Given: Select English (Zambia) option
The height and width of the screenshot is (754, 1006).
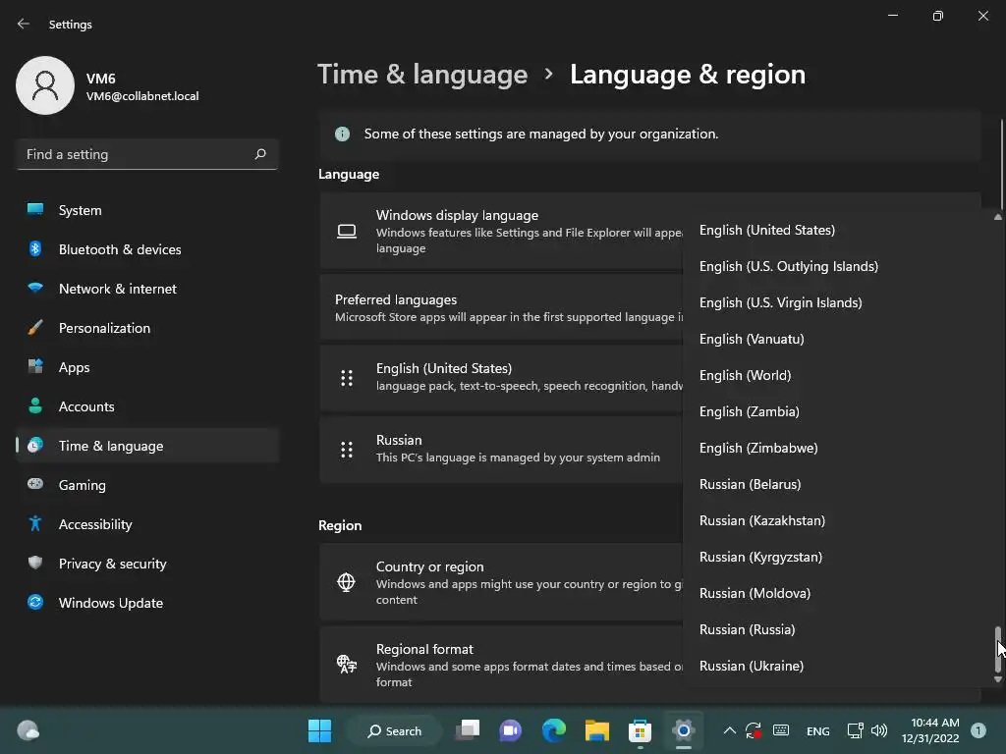Looking at the screenshot, I should click(x=839, y=411).
